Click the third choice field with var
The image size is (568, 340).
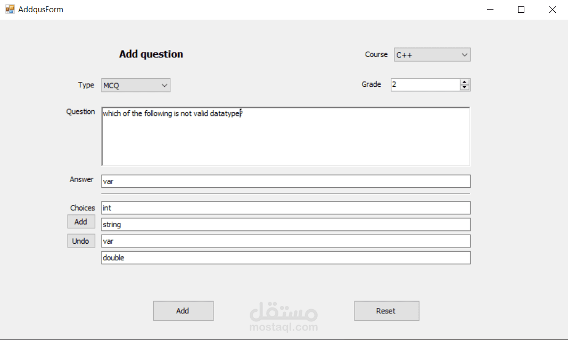(x=285, y=241)
